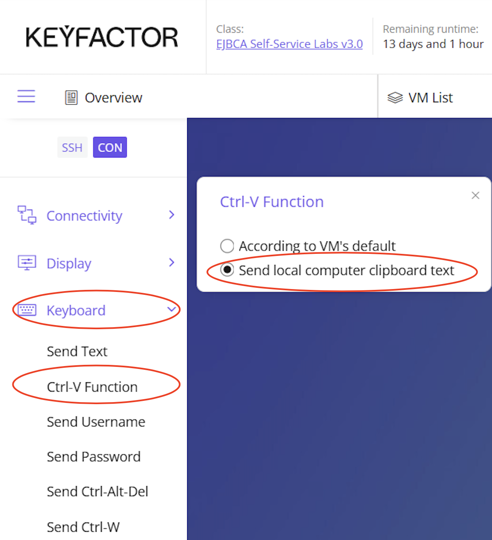This screenshot has width=492, height=540.
Task: Open EJBCA Self-Service Labs v3.0 link
Action: [x=289, y=44]
